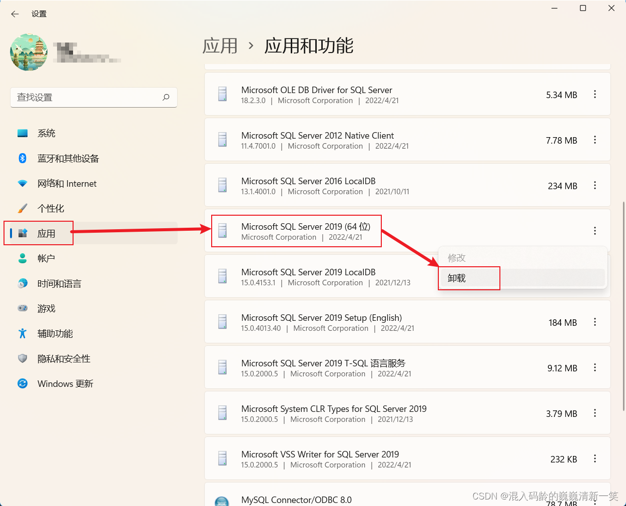Go to 时间和语言 settings
Image resolution: width=626 pixels, height=506 pixels.
pyautogui.click(x=94, y=283)
